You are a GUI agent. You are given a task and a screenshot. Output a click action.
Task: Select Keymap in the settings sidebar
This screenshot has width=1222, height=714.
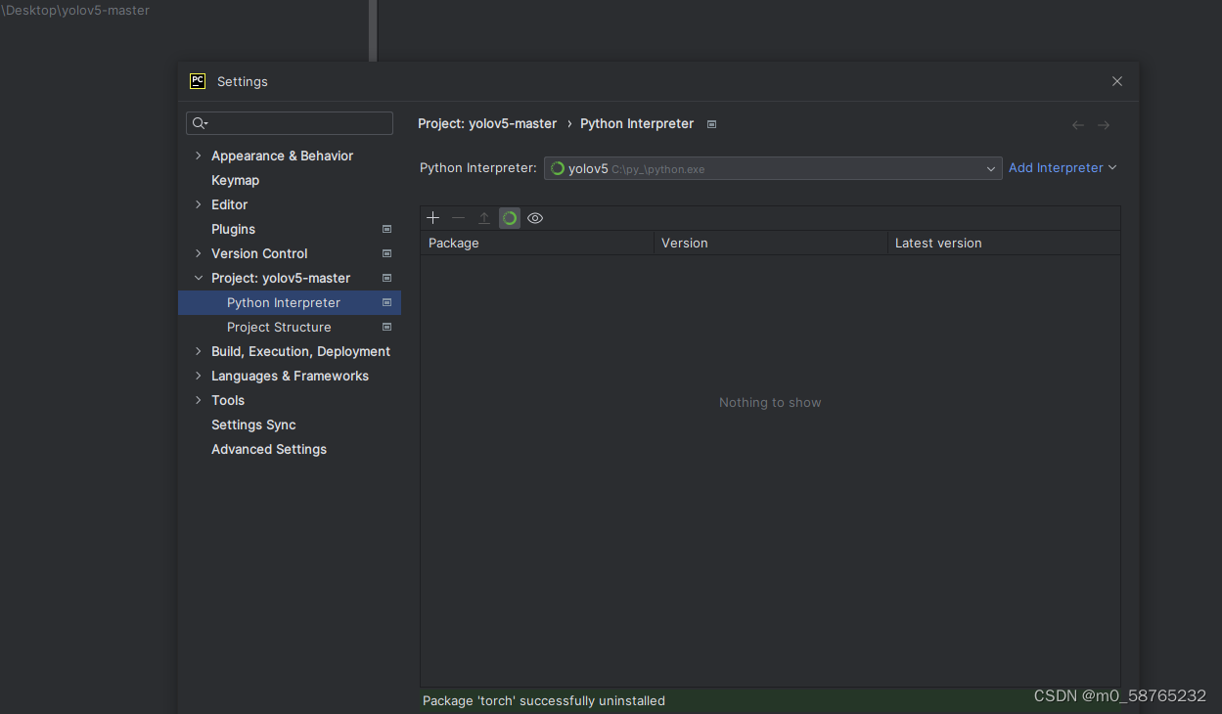(235, 180)
